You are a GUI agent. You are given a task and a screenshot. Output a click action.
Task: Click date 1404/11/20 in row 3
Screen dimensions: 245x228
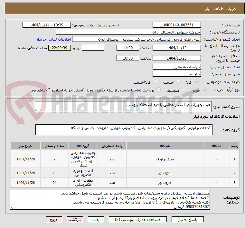point(26,183)
